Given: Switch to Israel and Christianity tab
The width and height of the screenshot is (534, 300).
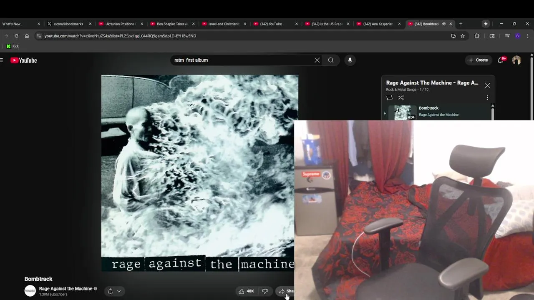Looking at the screenshot, I should [223, 24].
